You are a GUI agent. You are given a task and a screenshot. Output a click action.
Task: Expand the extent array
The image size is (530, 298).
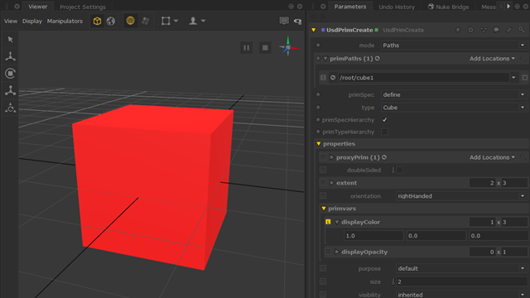[332, 183]
